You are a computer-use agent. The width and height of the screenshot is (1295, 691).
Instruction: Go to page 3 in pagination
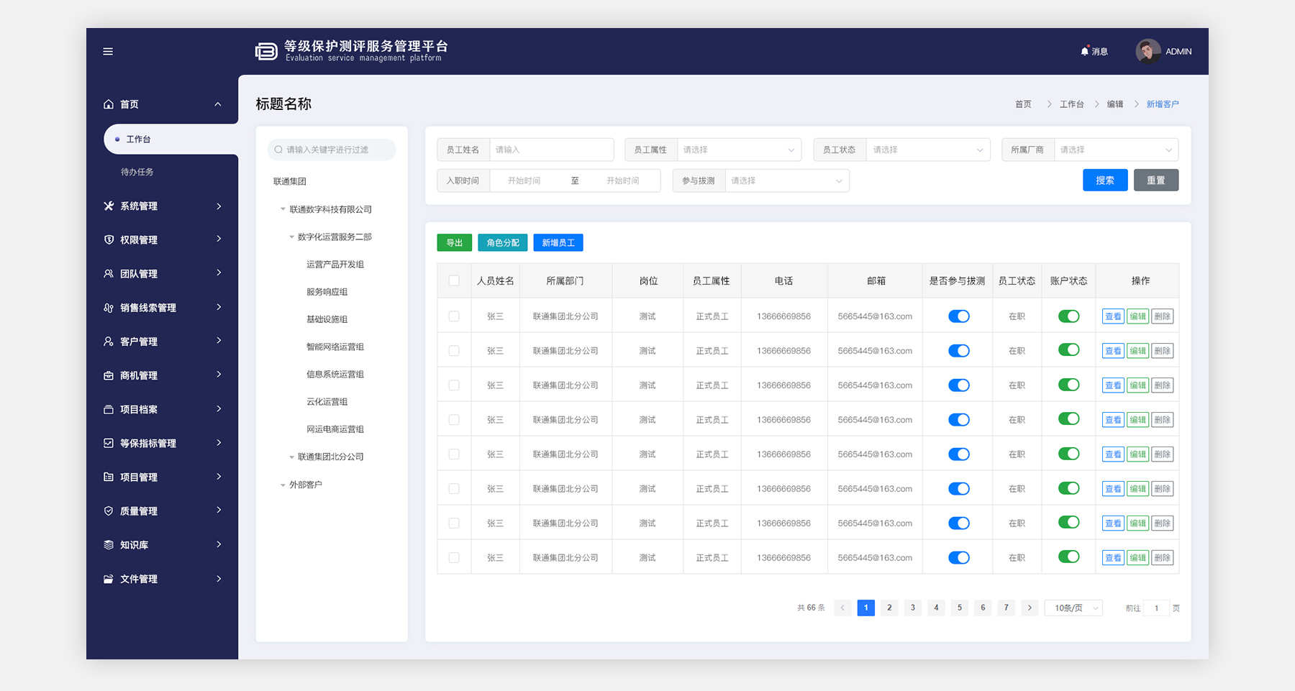[x=913, y=608]
